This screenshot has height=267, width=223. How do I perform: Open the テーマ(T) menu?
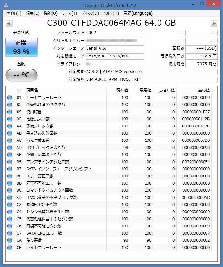(x=69, y=13)
